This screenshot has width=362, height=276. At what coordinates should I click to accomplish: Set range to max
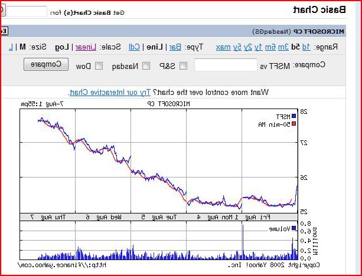pyautogui.click(x=223, y=47)
